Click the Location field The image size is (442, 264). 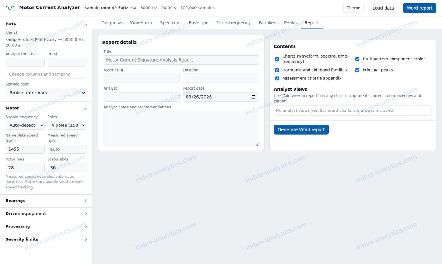click(221, 78)
